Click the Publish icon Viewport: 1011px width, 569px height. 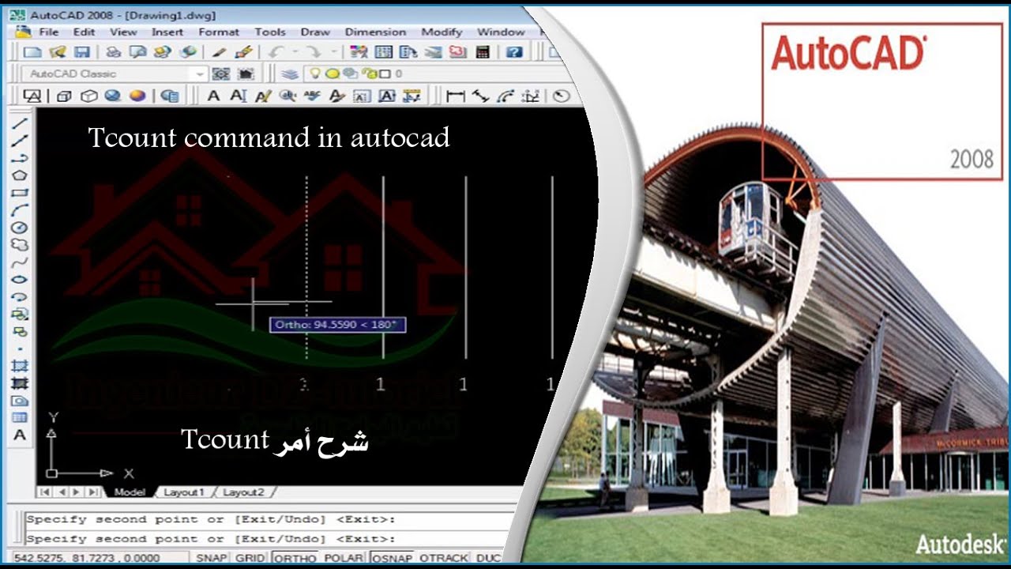click(163, 52)
